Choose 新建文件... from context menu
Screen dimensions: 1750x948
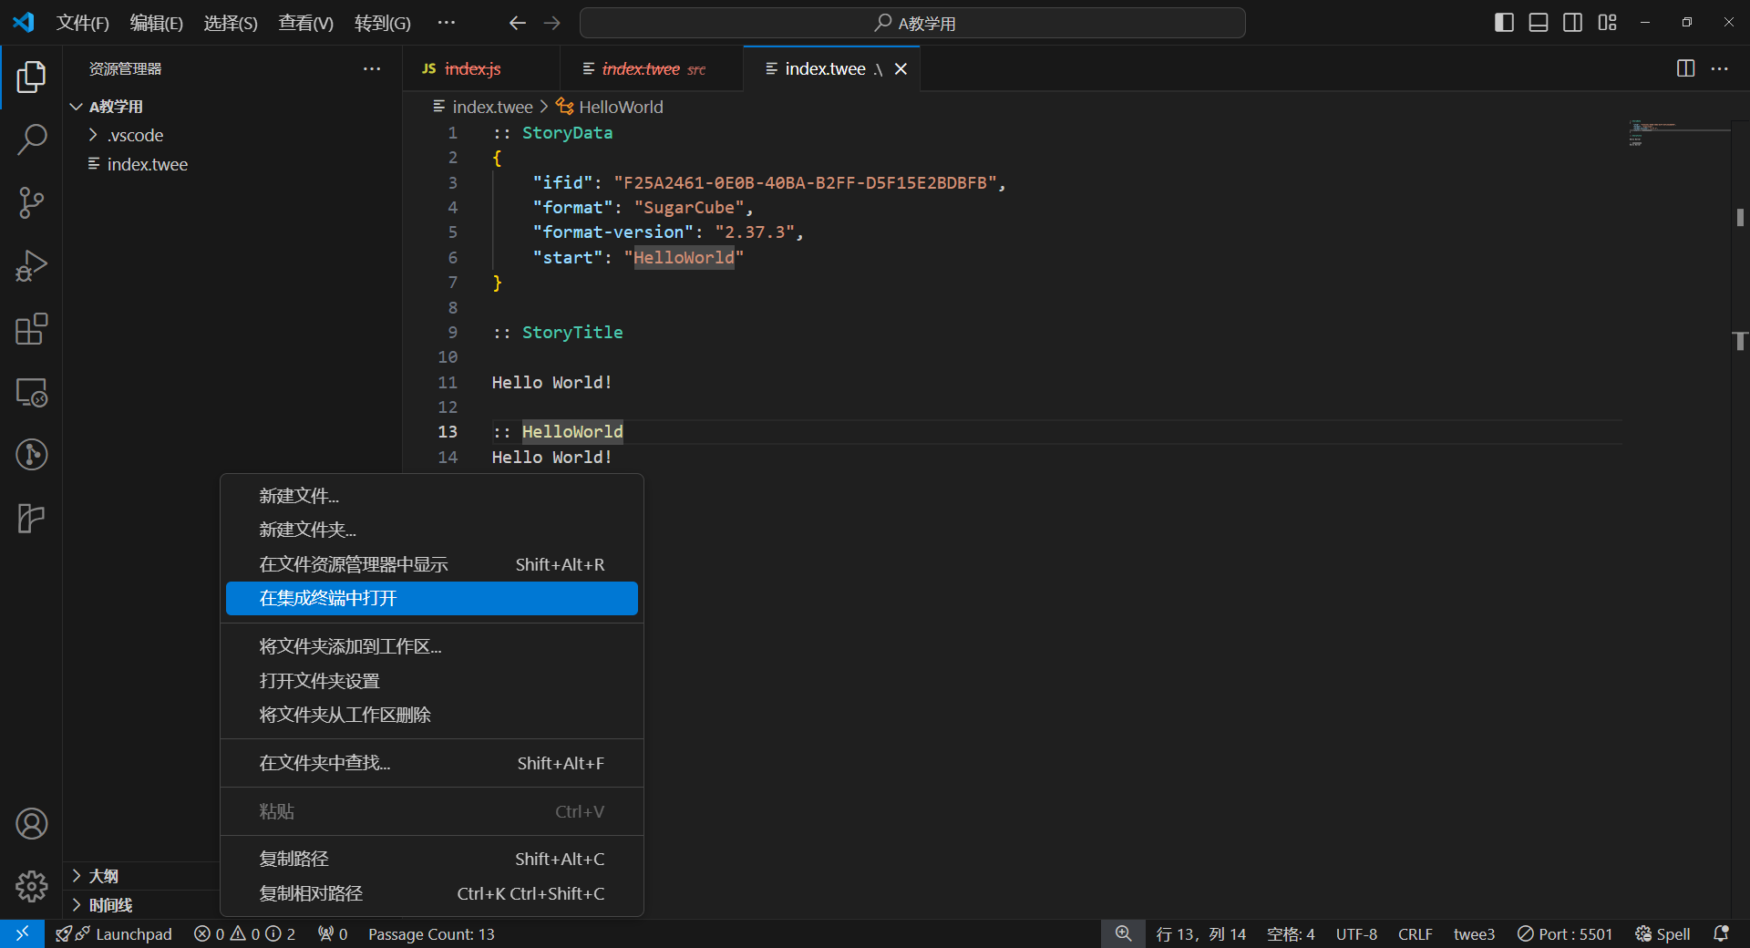point(432,496)
